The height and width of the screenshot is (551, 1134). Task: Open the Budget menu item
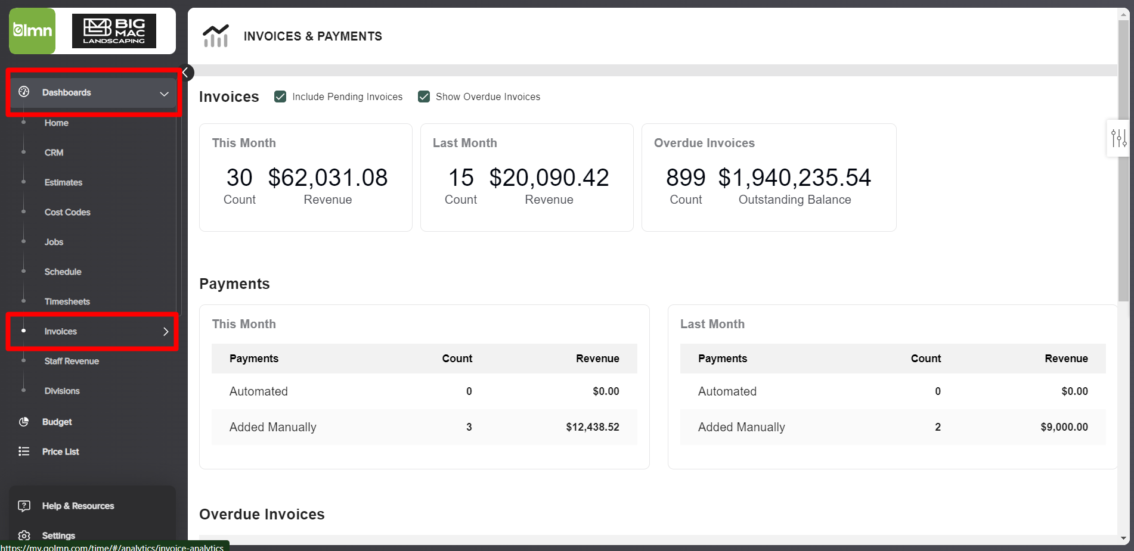[x=57, y=422]
